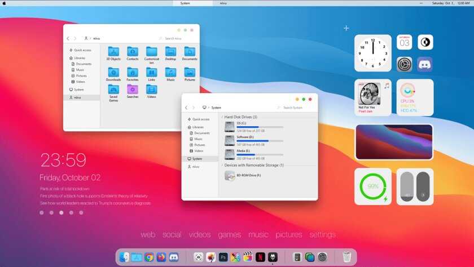Adjust the volume slider widget
The image size is (474, 267).
[406, 186]
